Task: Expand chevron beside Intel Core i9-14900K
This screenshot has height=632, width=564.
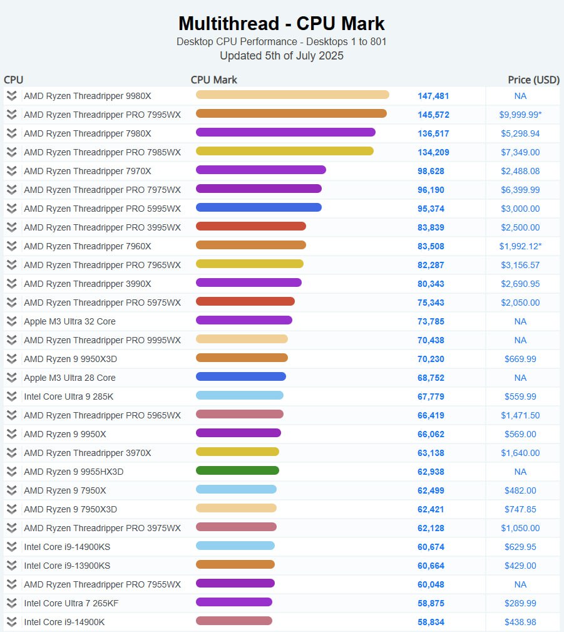Action: click(12, 623)
